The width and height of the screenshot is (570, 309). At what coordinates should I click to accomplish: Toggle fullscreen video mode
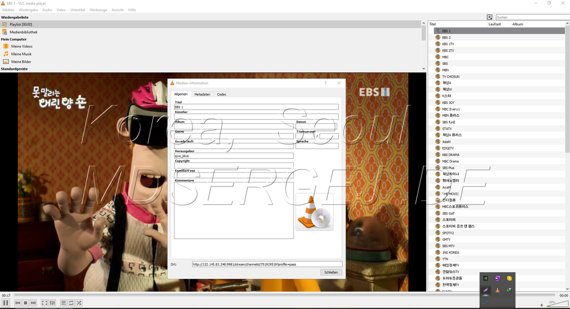[45, 303]
